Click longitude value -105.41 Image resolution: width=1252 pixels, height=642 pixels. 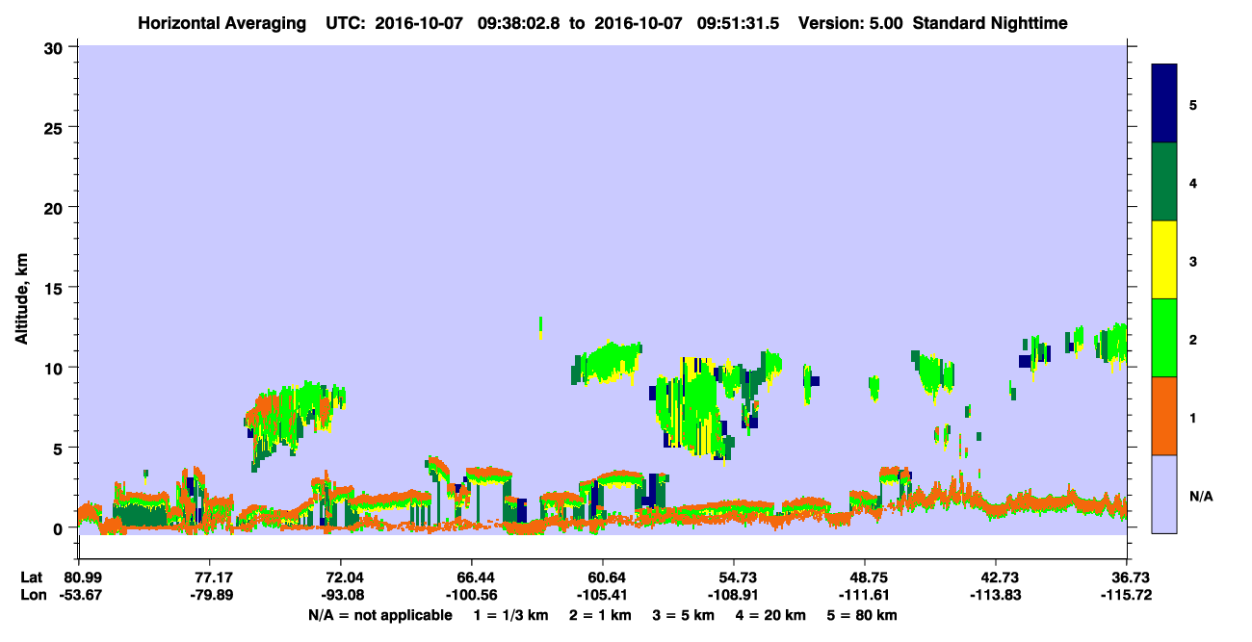602,595
